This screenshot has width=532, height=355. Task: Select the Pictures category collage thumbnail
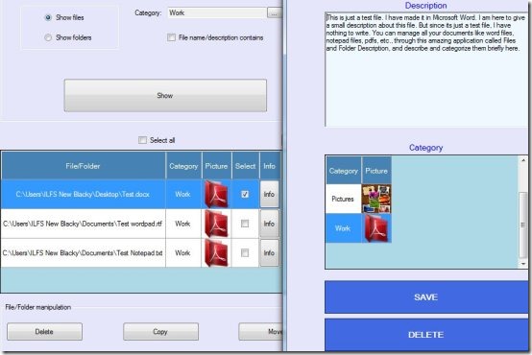tap(376, 199)
